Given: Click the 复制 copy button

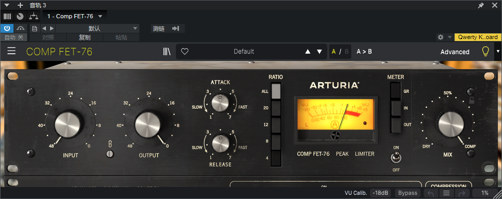Looking at the screenshot, I should [85, 38].
